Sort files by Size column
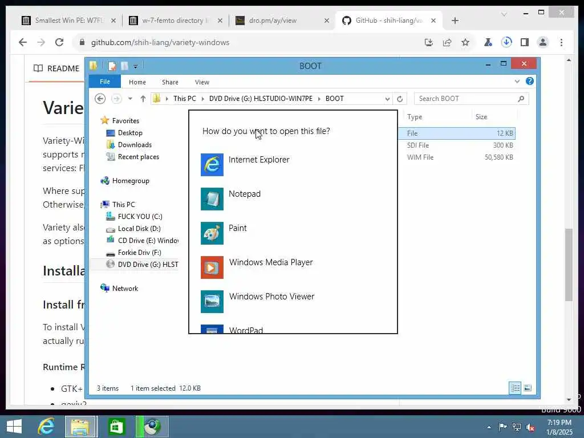This screenshot has height=438, width=584. 481,116
